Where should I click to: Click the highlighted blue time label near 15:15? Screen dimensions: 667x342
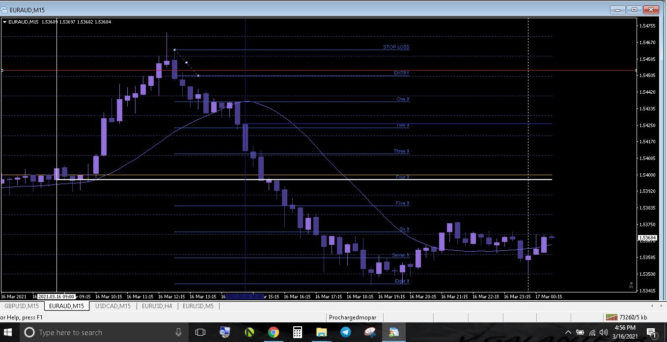(x=245, y=296)
